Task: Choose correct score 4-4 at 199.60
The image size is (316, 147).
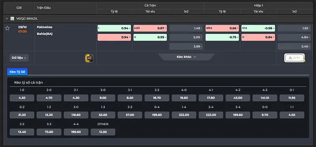Action: point(76,132)
